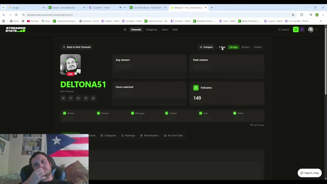The height and width of the screenshot is (184, 327).
Task: Open the Stats nav item
Action: point(175,30)
